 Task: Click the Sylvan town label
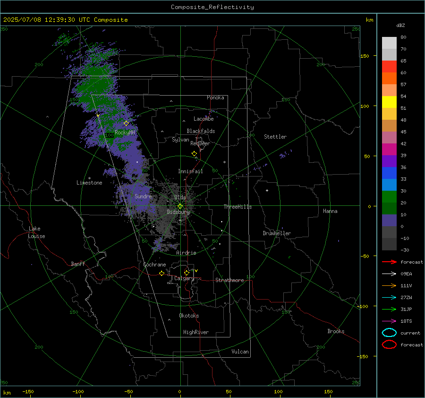180,140
